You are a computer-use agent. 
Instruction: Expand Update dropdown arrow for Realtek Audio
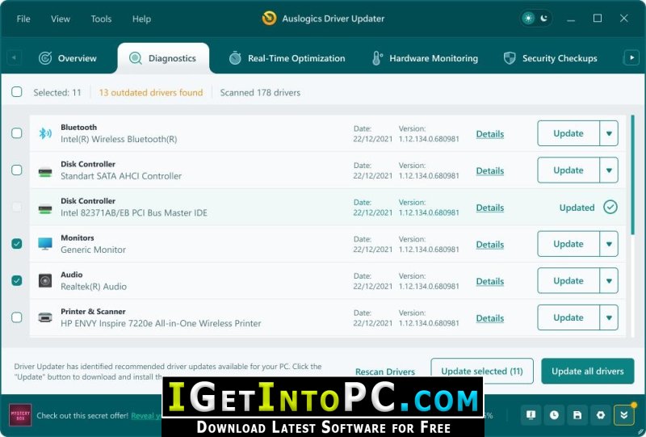[x=609, y=280]
